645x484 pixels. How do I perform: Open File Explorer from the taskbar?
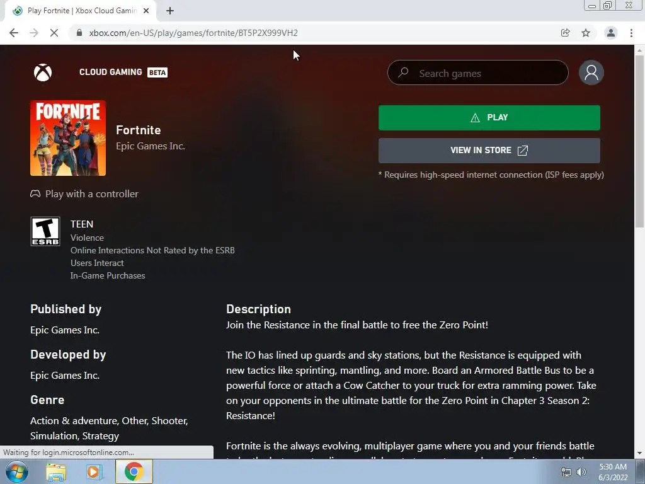click(x=56, y=471)
